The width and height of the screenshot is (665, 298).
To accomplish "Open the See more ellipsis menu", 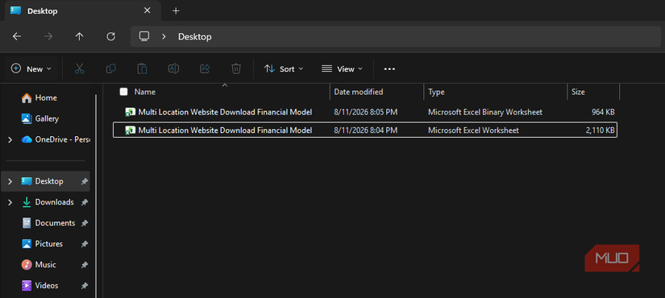I will (x=389, y=68).
